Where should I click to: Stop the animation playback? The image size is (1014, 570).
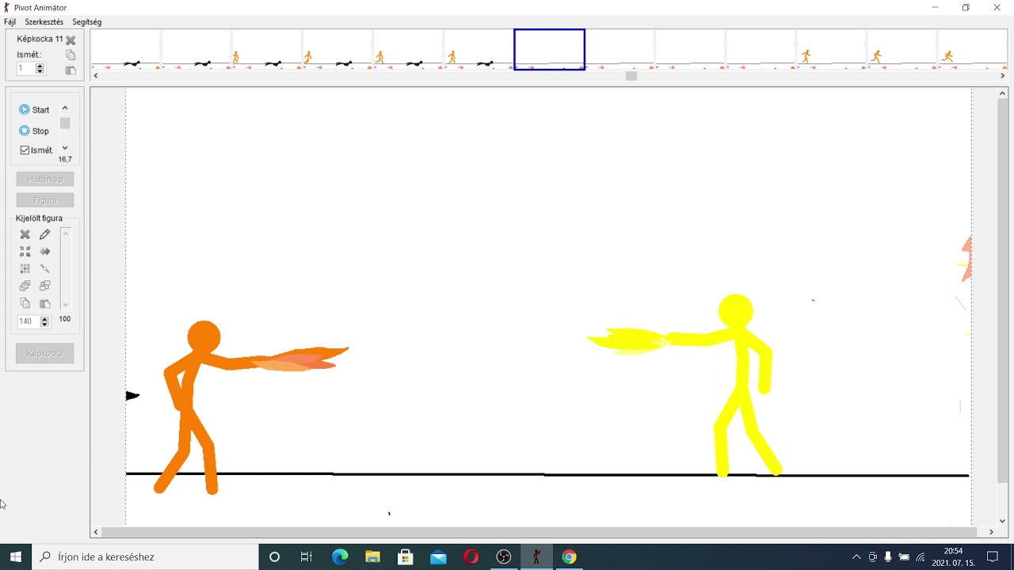pyautogui.click(x=35, y=131)
